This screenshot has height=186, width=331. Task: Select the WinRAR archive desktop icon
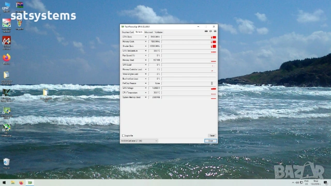pos(20,7)
